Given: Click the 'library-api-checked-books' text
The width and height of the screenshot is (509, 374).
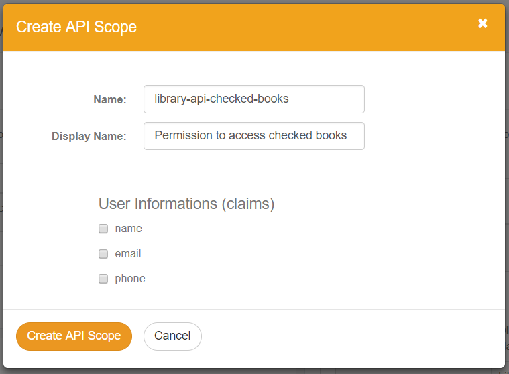Looking at the screenshot, I should [221, 99].
